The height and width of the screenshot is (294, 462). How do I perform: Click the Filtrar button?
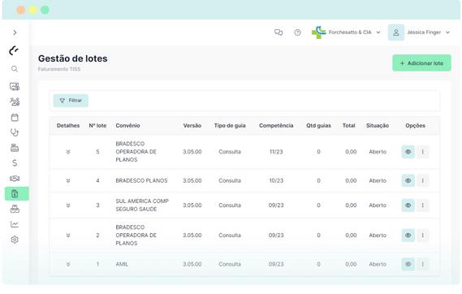point(71,101)
